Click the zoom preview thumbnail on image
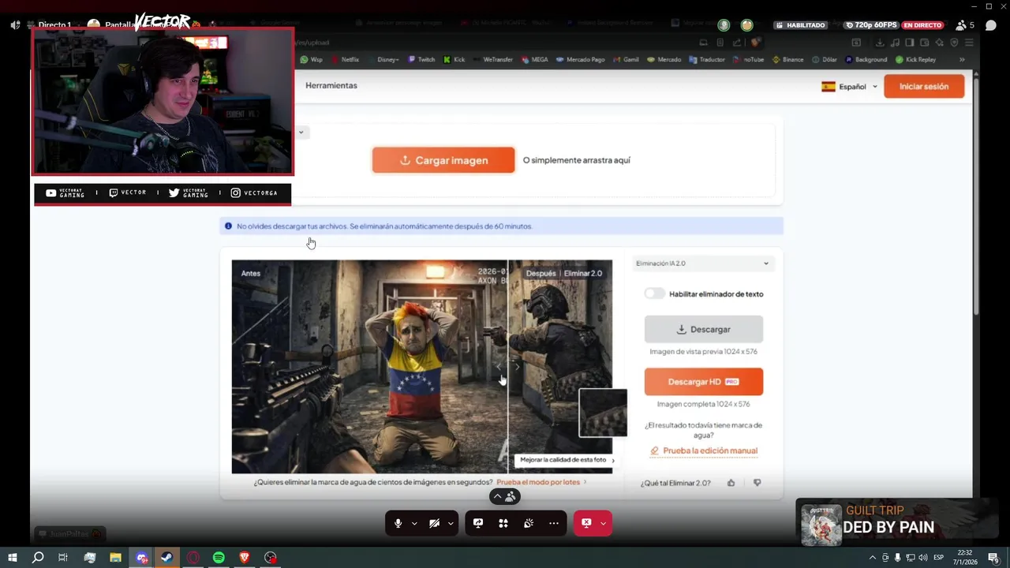Viewport: 1010px width, 568px height. [603, 413]
